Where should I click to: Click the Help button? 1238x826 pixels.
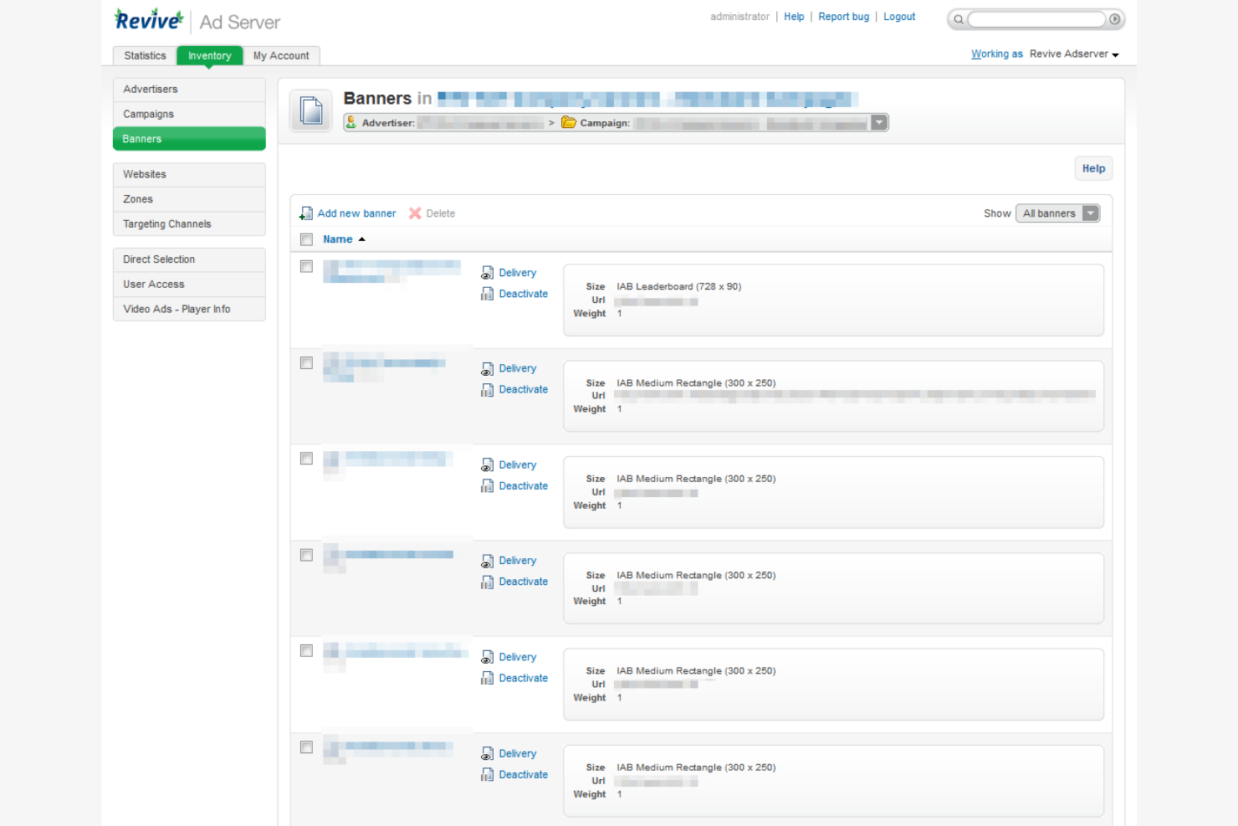(1093, 167)
